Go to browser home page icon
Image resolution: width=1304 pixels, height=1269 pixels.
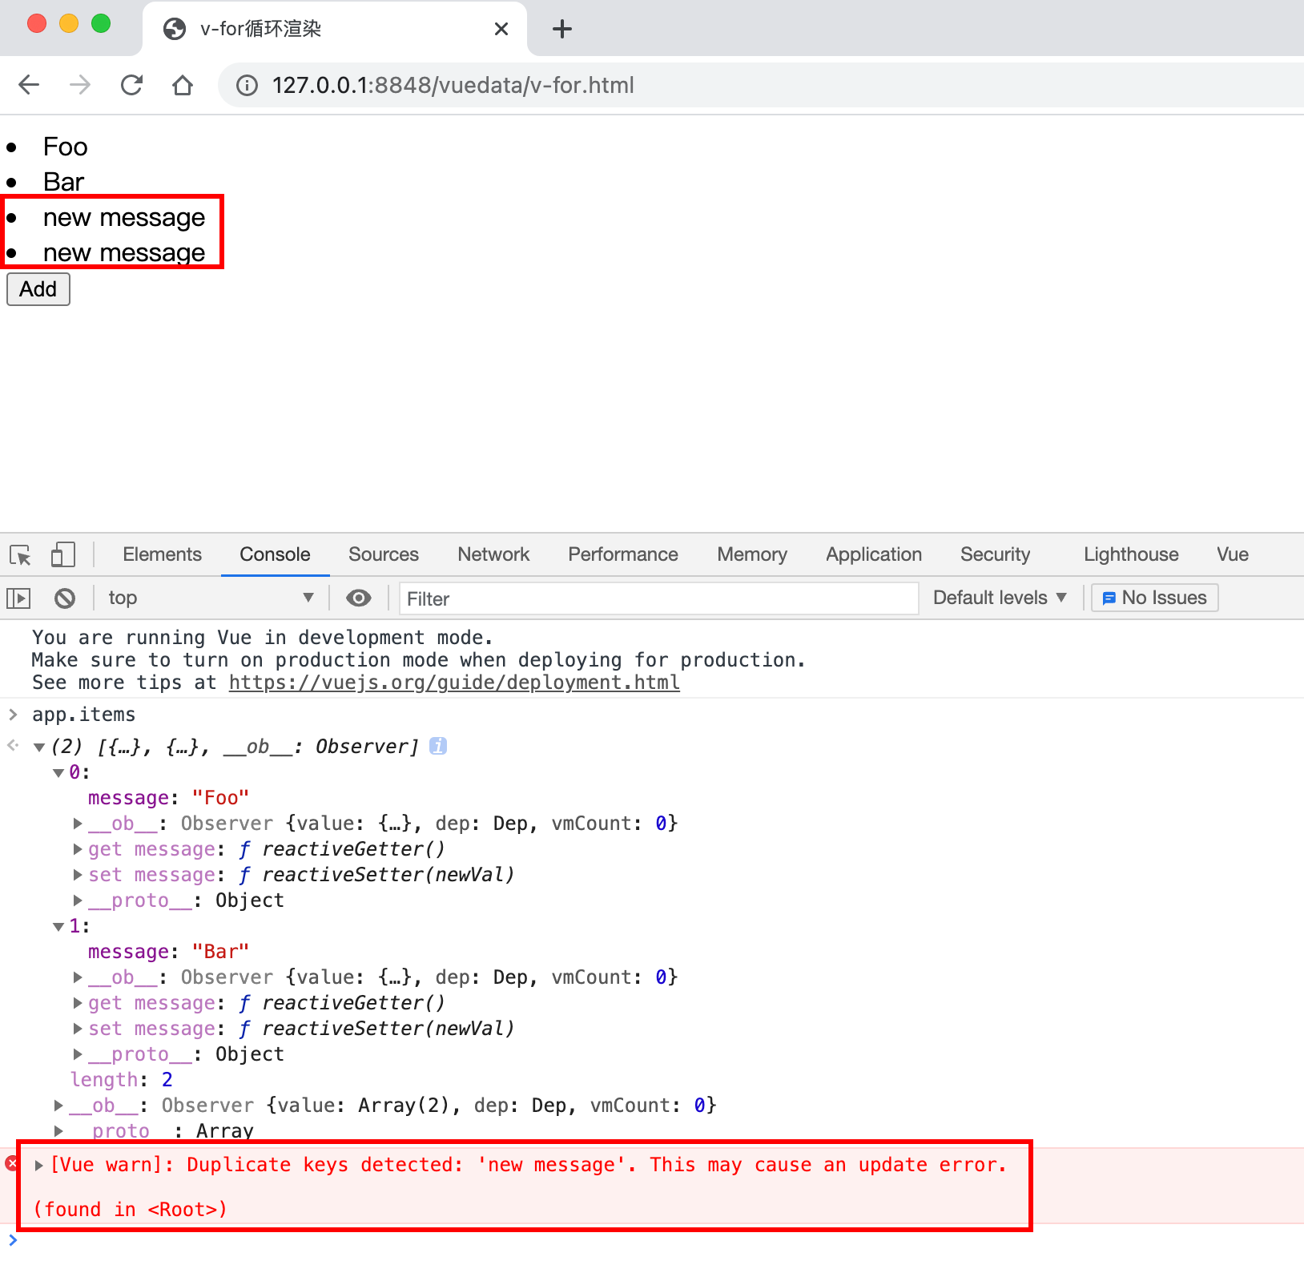click(183, 85)
